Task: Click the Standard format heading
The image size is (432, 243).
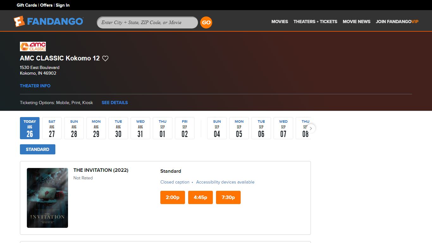Action: click(171, 171)
